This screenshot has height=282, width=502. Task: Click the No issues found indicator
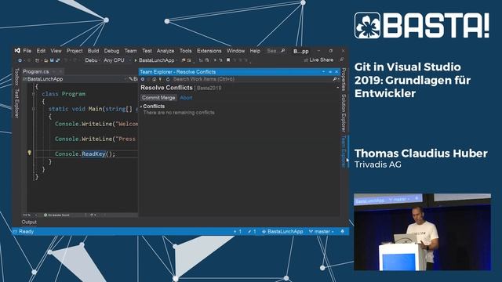point(56,215)
